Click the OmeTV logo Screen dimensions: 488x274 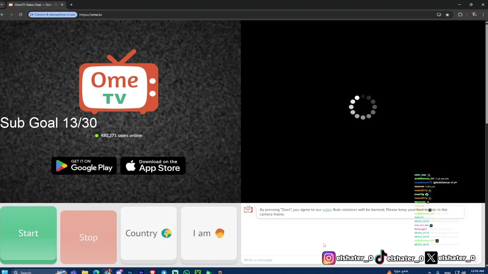[x=119, y=82]
